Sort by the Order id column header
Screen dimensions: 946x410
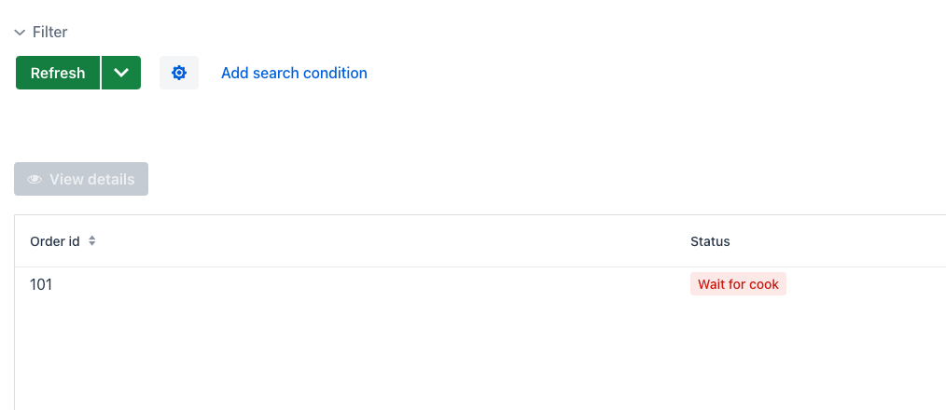55,241
